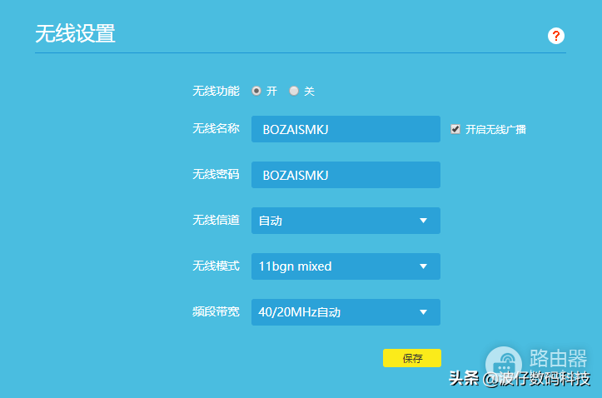Viewport: 602px width, 398px height.
Task: Click the 无线设置 page heading
Action: click(x=75, y=33)
